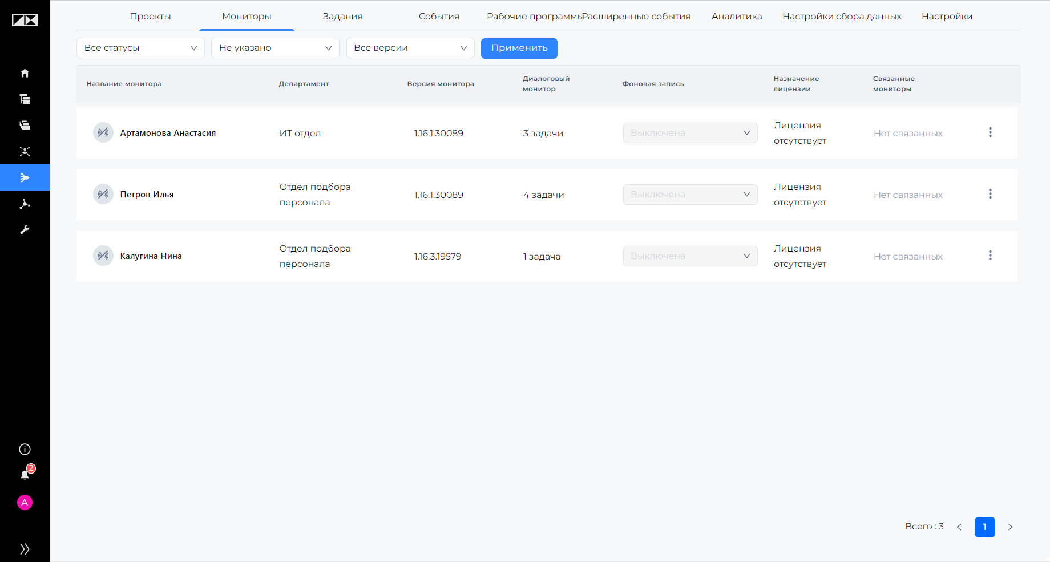The height and width of the screenshot is (562, 1050).
Task: Switch to the Задания tab
Action: coord(343,17)
